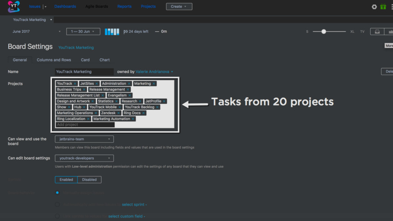Click the TV mode label
393x221 pixels.
tap(362, 31)
